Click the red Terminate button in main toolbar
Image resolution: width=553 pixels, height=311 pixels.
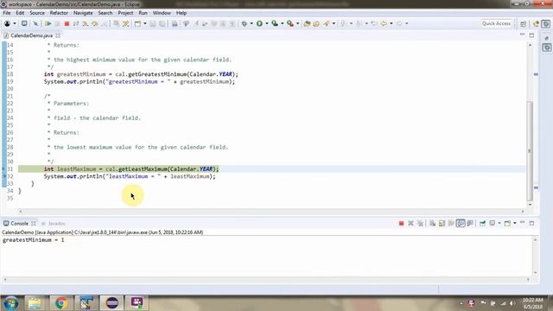67,23
